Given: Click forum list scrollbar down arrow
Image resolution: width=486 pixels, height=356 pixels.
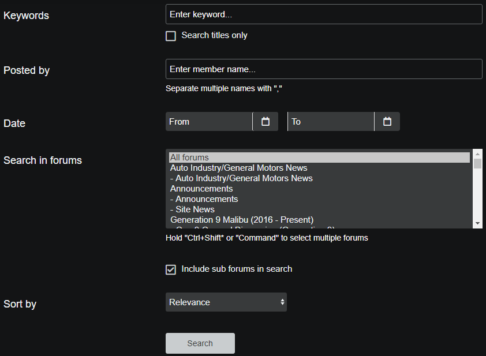Looking at the screenshot, I should coord(477,224).
